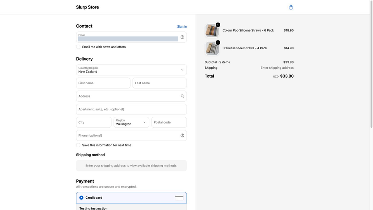Focus the Apartment, suite, etc. field
Screen dimensions: 373x210
(x=131, y=109)
